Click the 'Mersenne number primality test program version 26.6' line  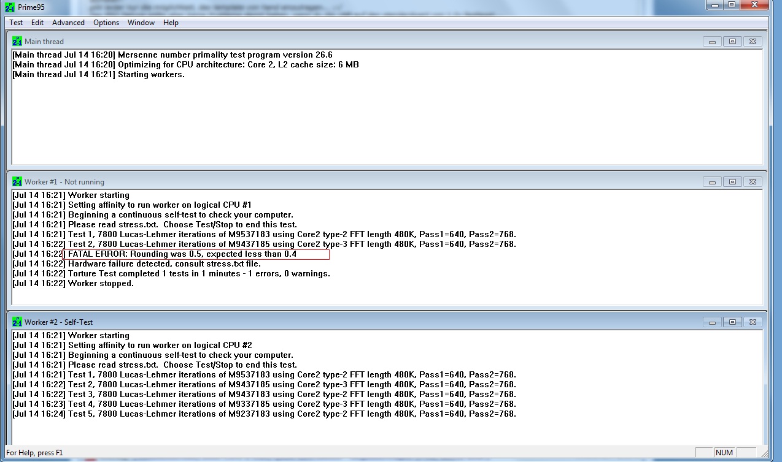[x=172, y=55]
